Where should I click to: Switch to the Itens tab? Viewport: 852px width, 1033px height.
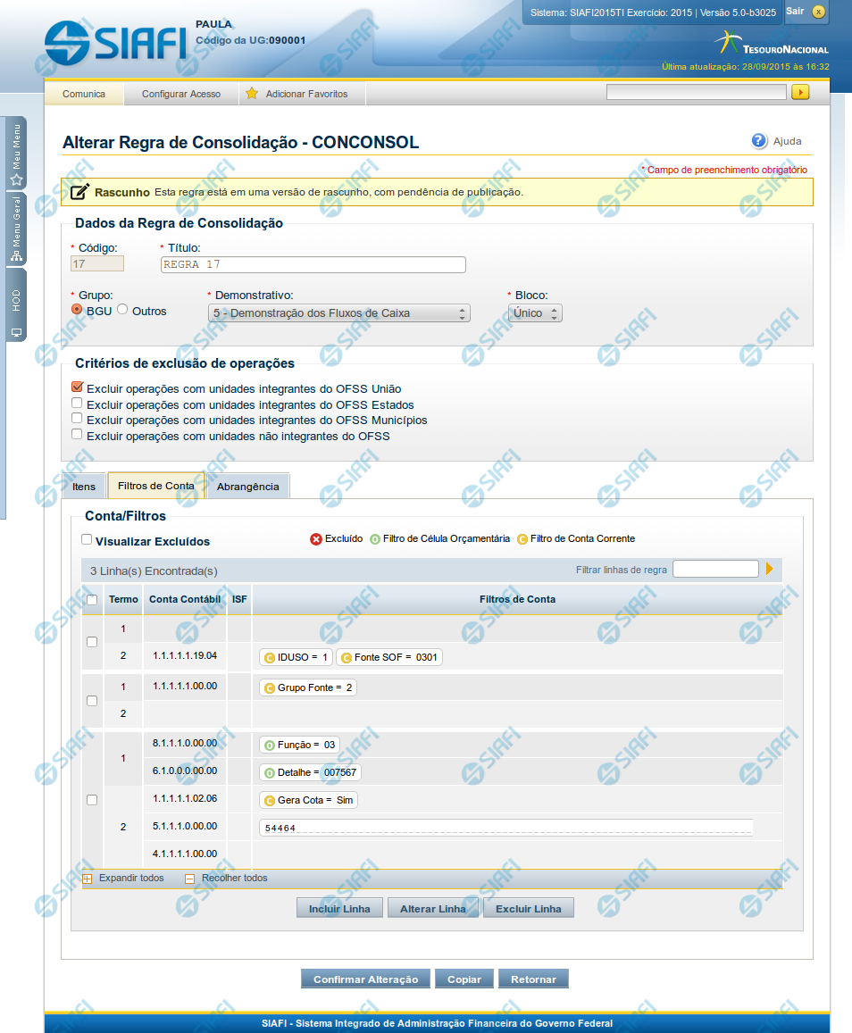[84, 487]
